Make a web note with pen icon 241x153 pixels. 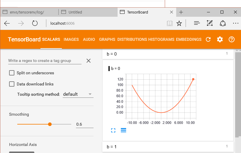(210, 23)
